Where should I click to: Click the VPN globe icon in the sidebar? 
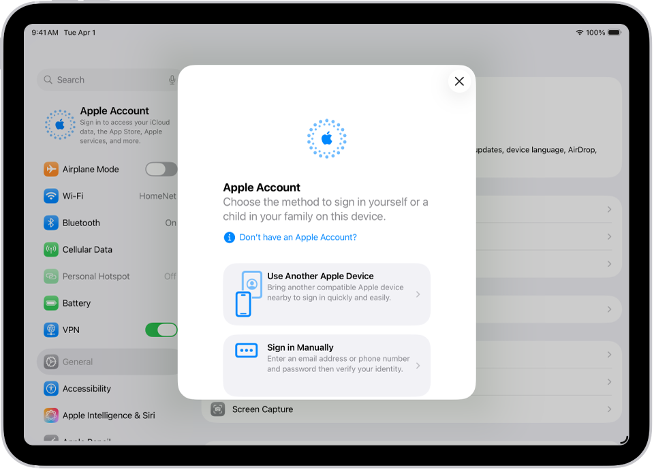point(51,330)
